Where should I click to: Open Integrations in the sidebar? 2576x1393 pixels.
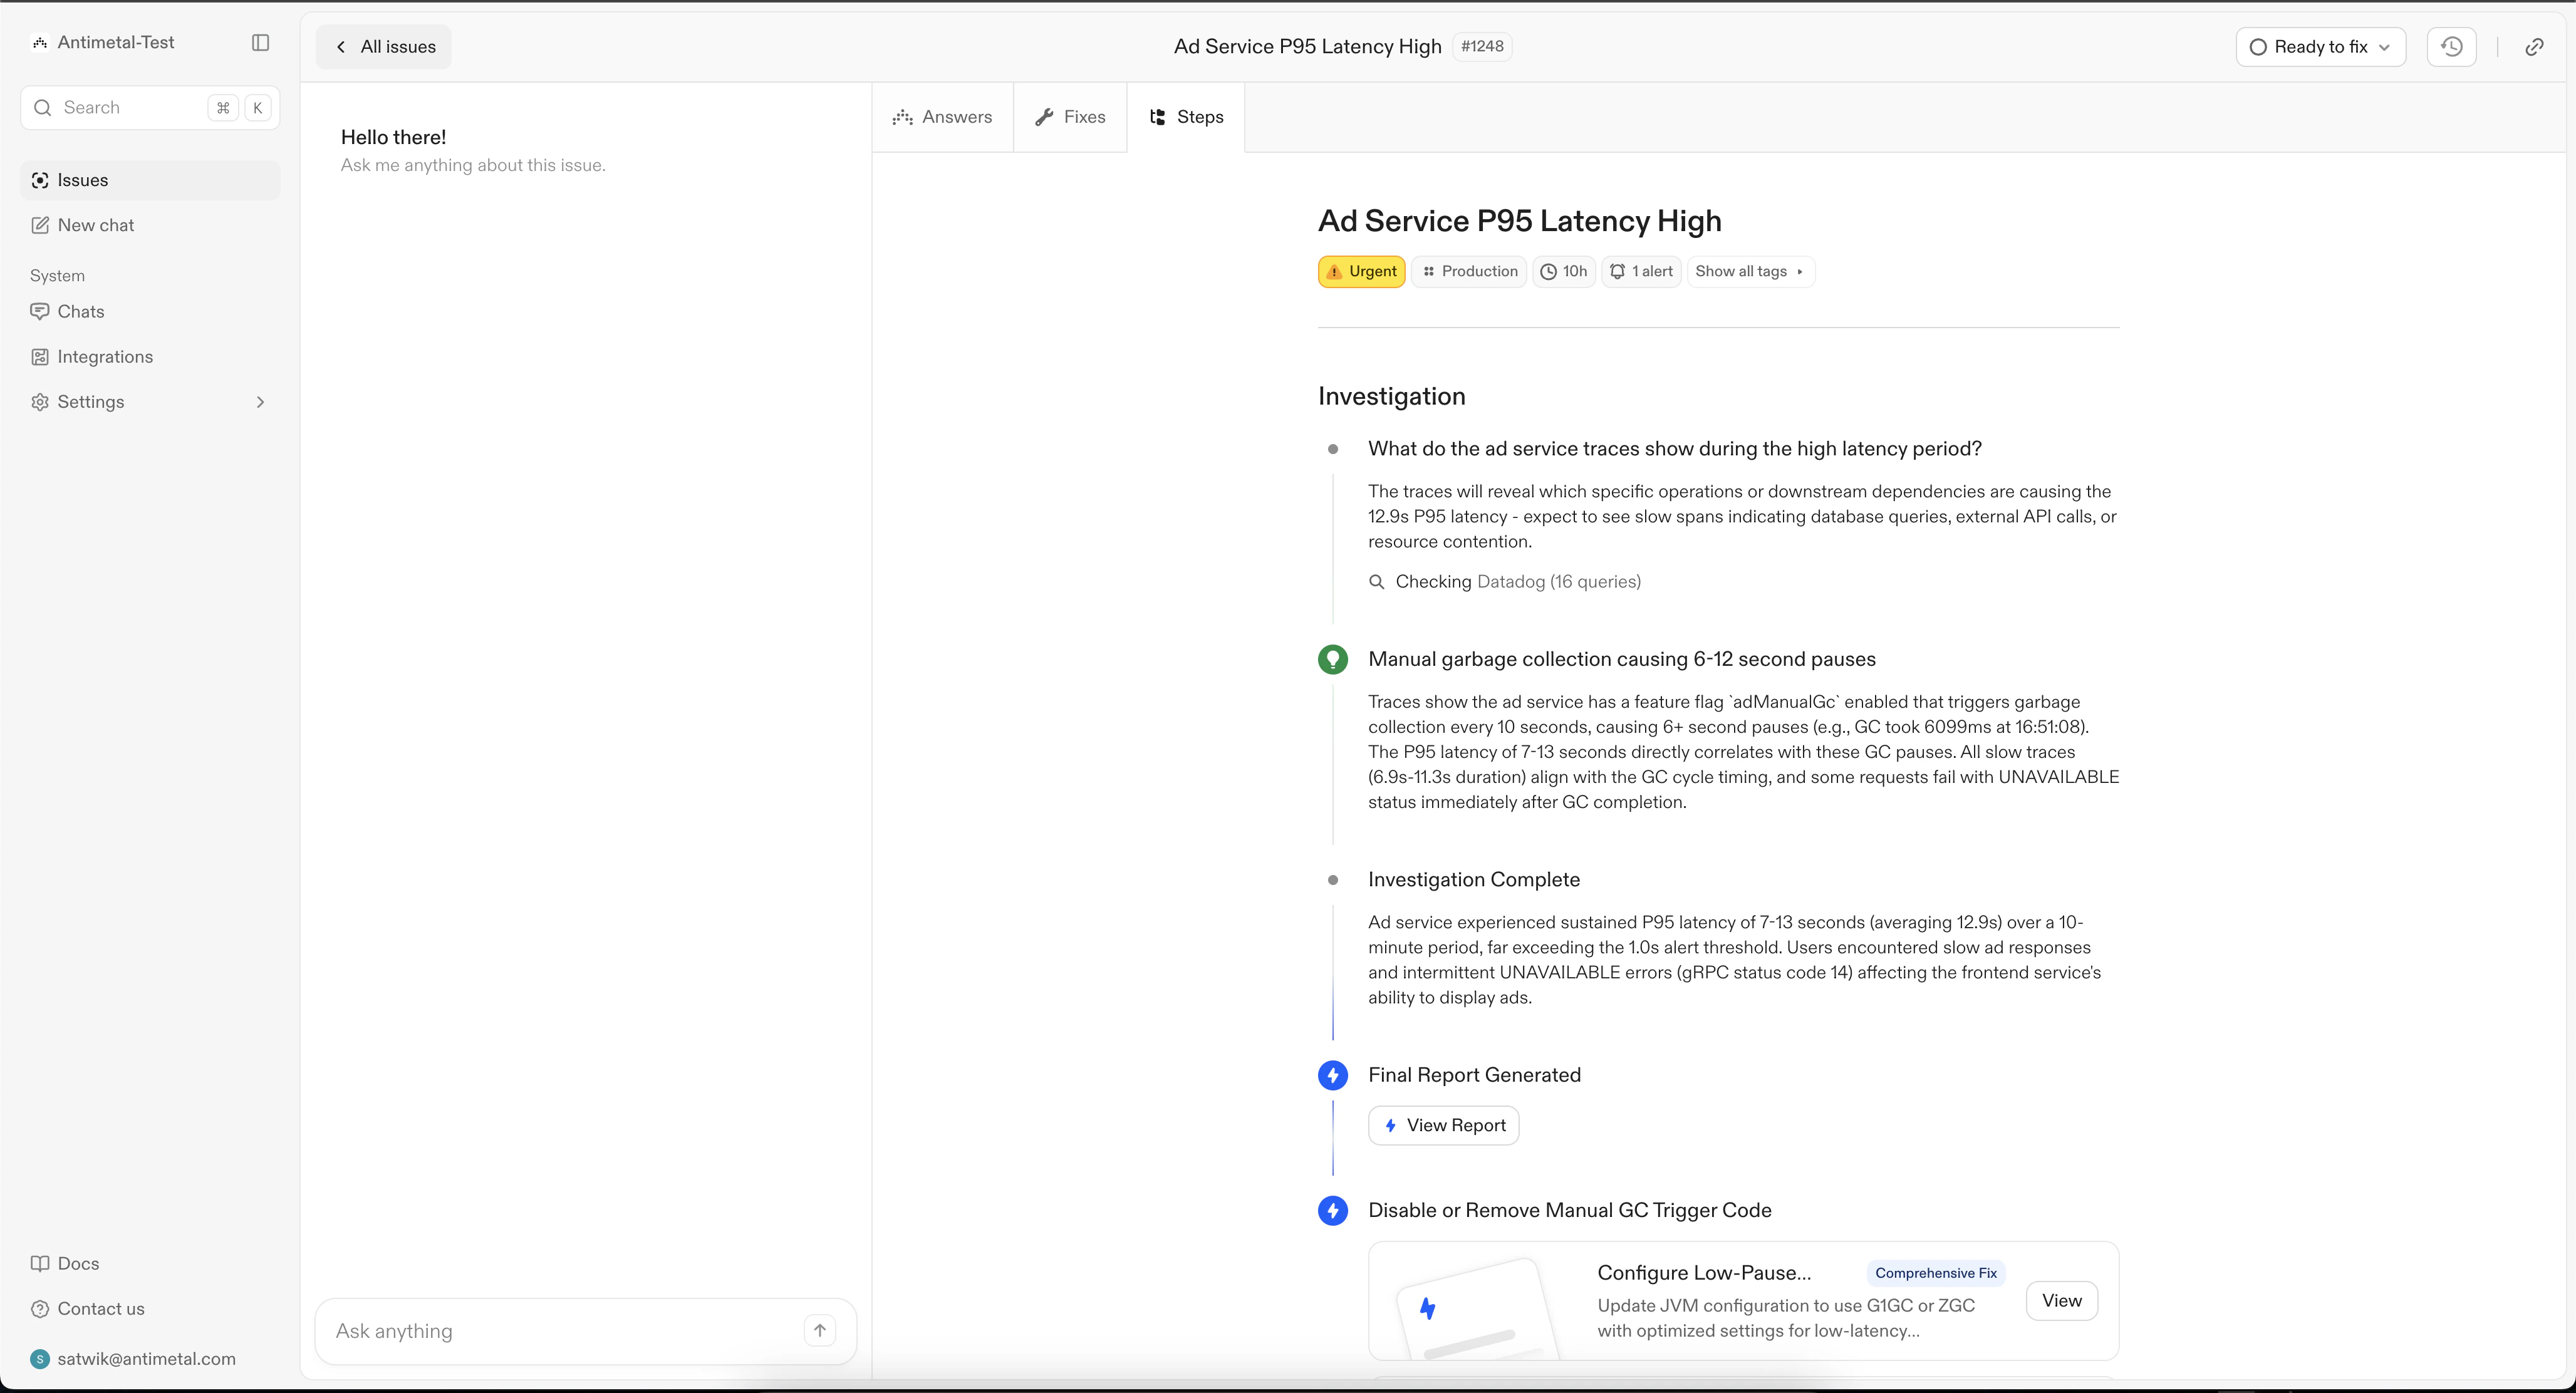pos(105,357)
